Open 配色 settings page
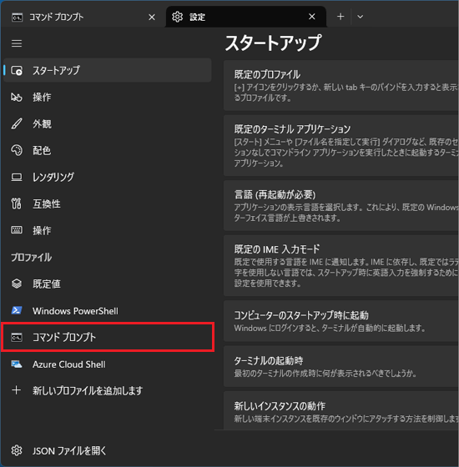 point(108,150)
